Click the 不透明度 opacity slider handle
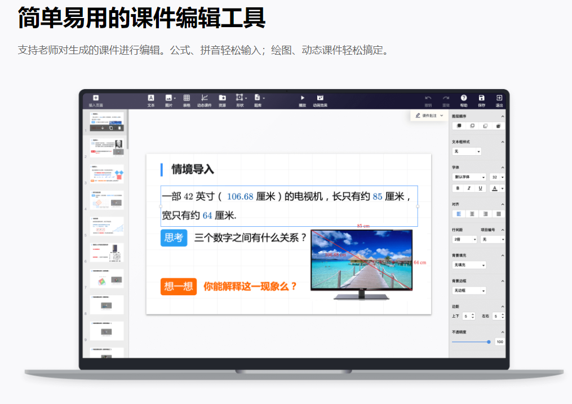 pyautogui.click(x=489, y=342)
